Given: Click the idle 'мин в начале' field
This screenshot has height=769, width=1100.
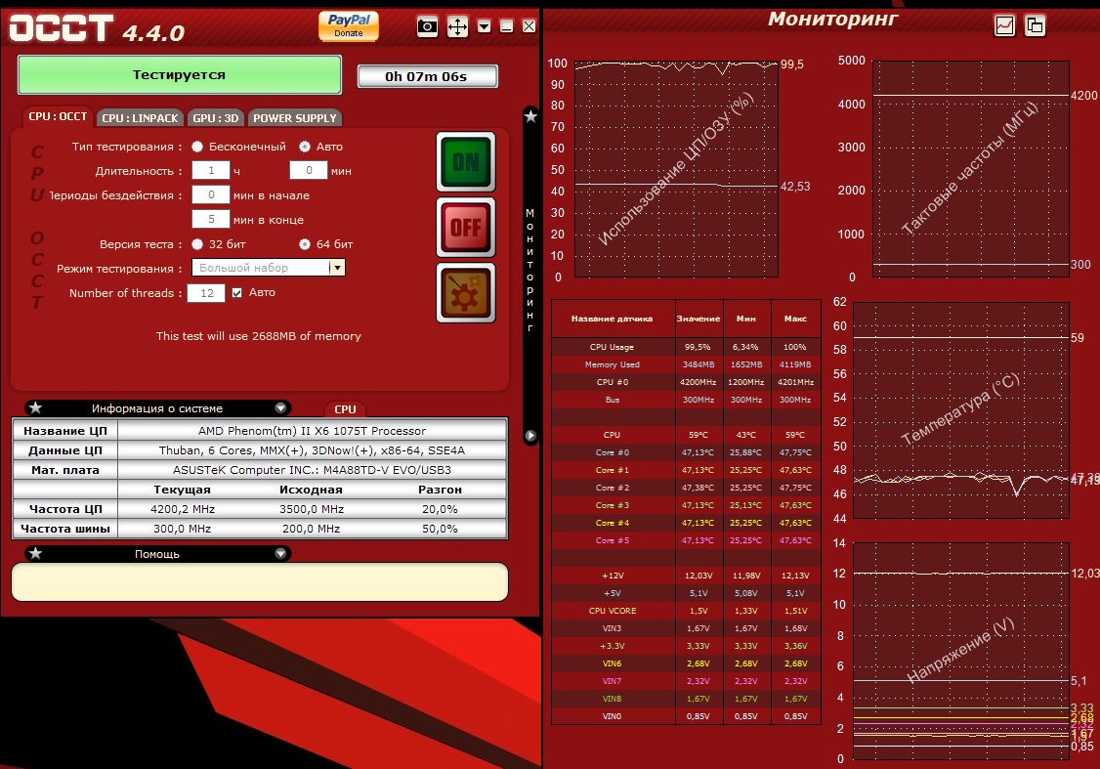Looking at the screenshot, I should click(210, 195).
